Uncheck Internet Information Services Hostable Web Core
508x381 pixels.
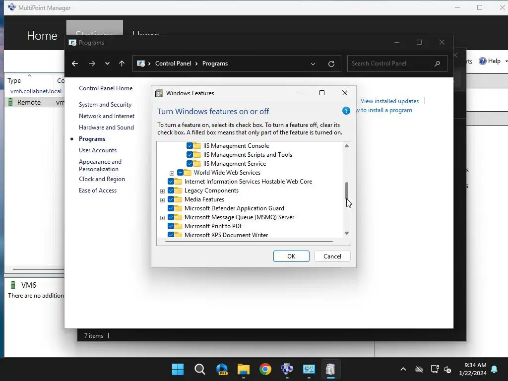point(171,182)
